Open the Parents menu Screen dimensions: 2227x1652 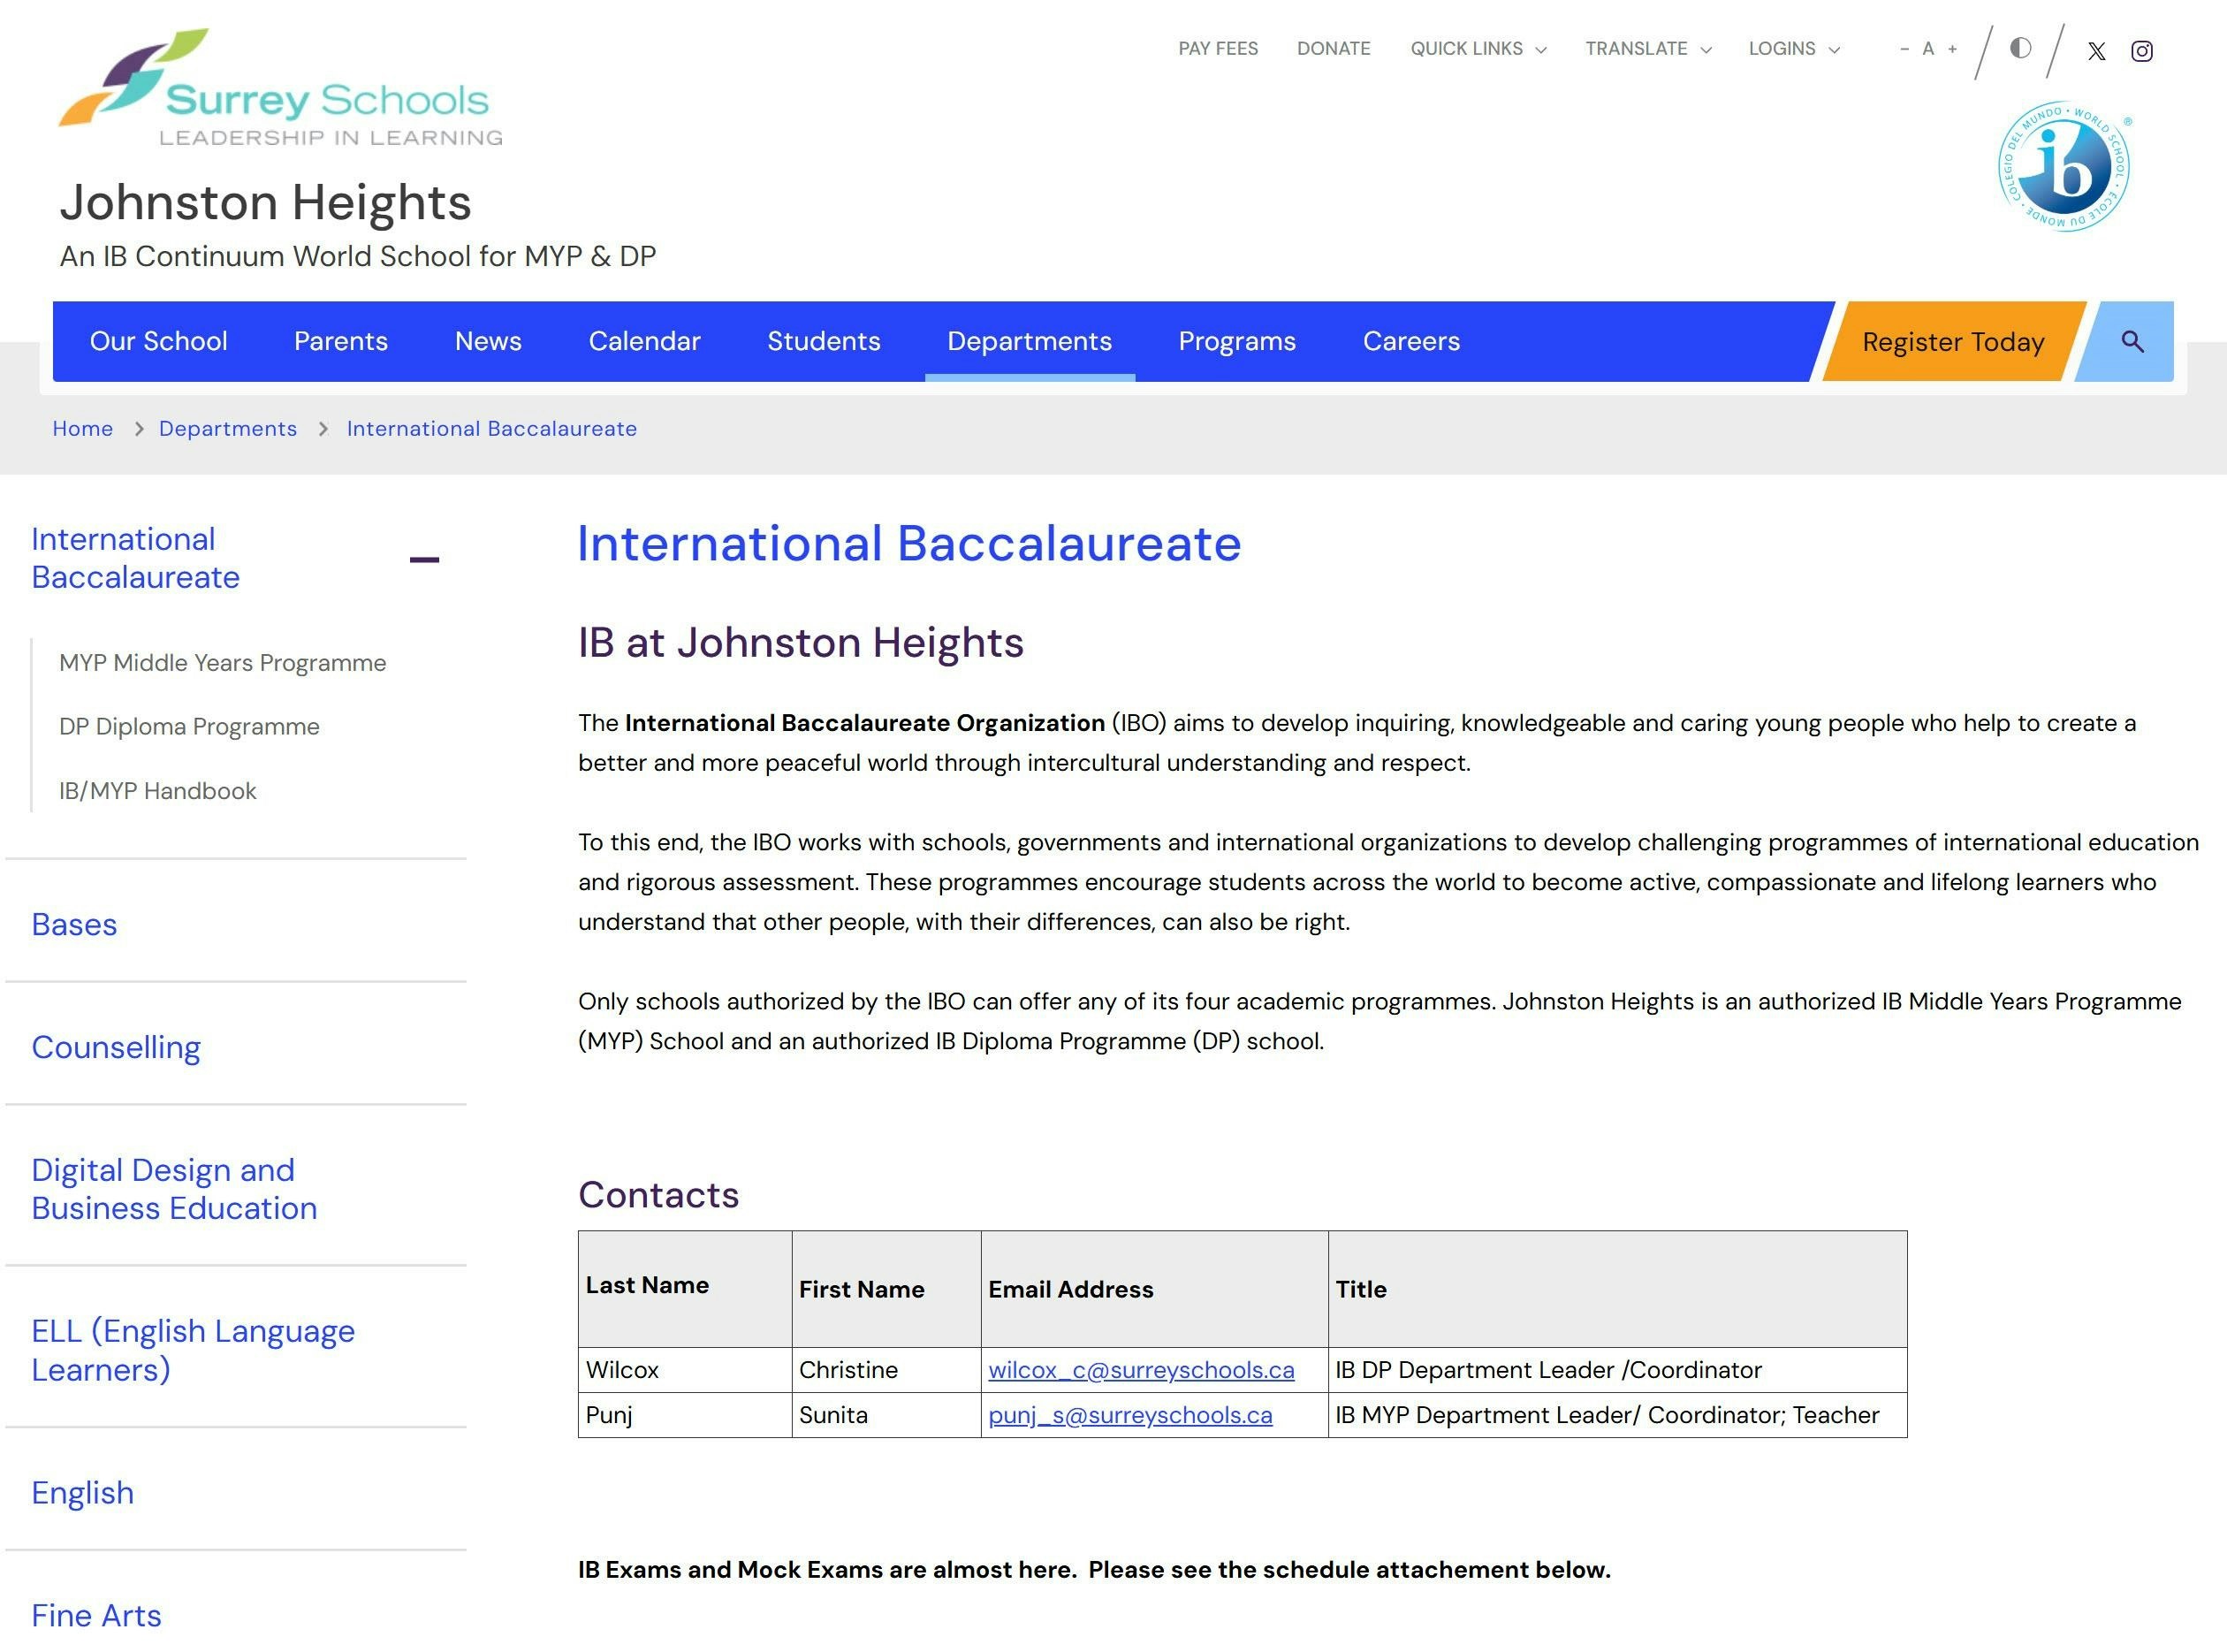pos(341,341)
